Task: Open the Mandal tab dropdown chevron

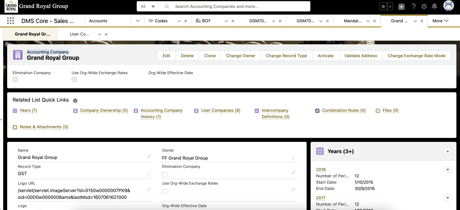Action: [x=368, y=21]
